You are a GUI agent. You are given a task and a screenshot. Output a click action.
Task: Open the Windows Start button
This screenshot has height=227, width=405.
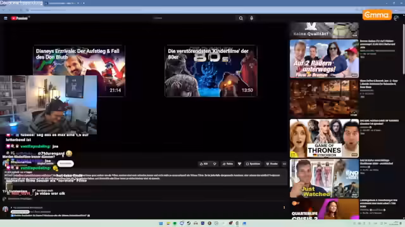[x=161, y=223]
